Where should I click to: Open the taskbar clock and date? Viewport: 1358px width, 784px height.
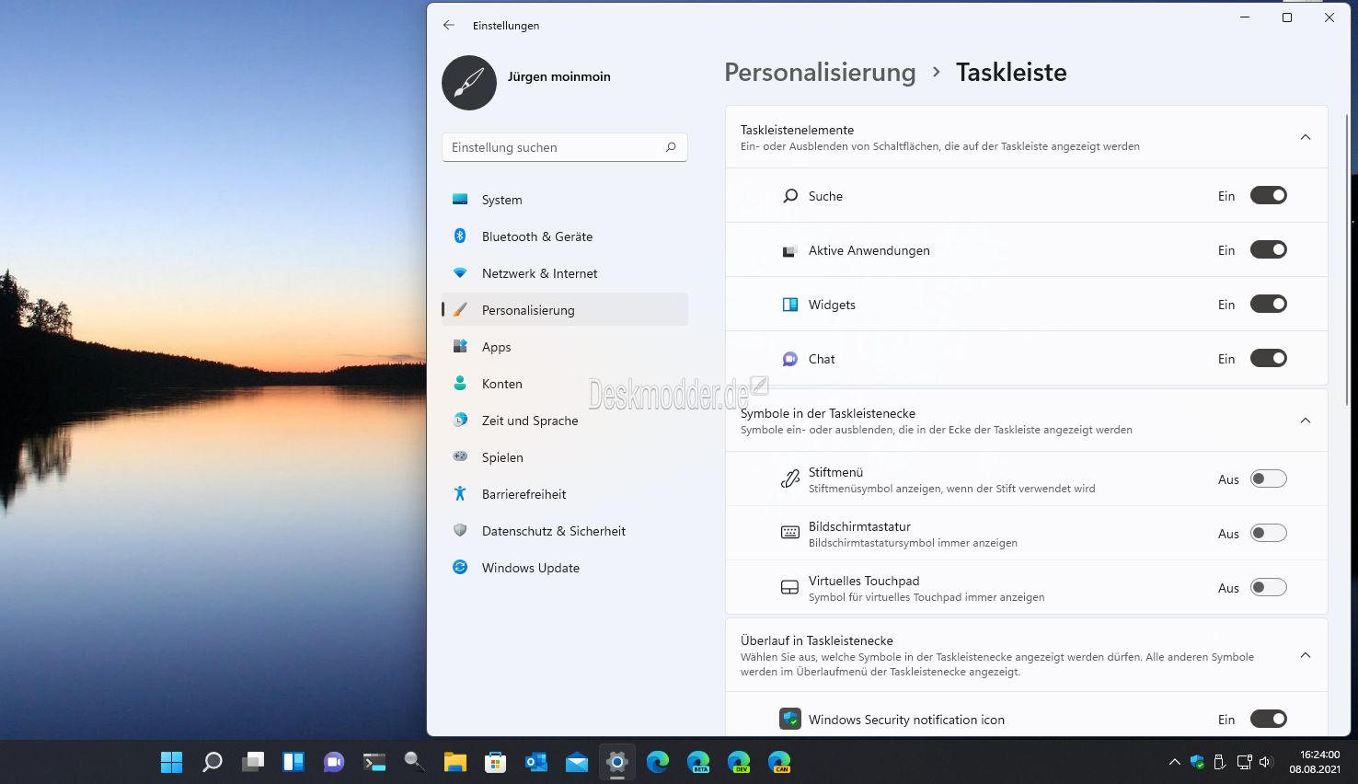(1315, 762)
